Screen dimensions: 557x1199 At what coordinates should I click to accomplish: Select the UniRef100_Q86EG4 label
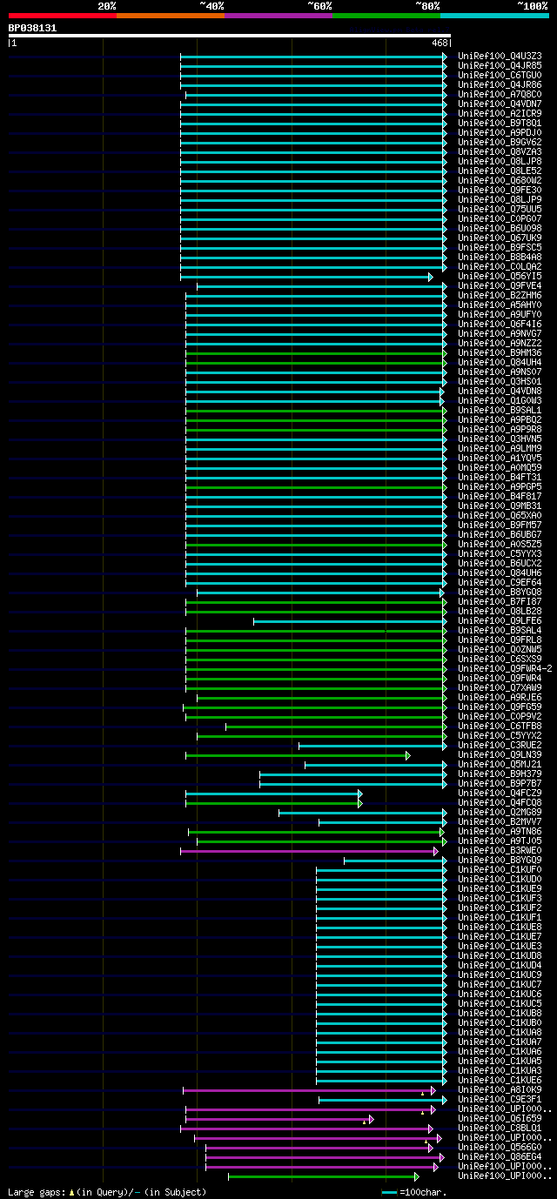(500, 1156)
